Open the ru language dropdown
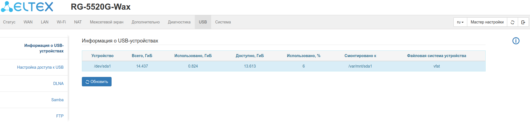This screenshot has width=530, height=123. point(460,22)
